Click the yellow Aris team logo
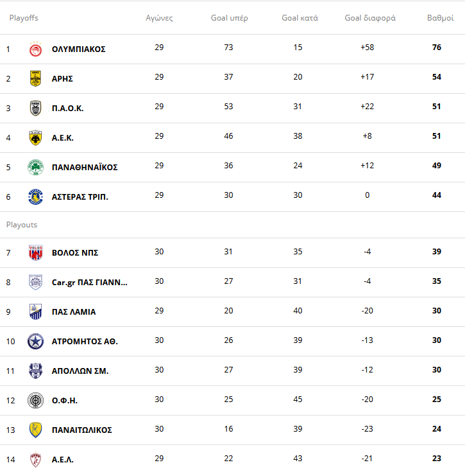The image size is (465, 474). [x=36, y=78]
